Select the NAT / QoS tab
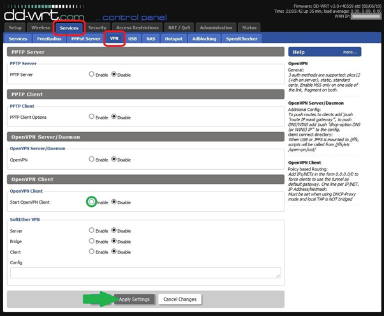384x316 pixels. 179,28
